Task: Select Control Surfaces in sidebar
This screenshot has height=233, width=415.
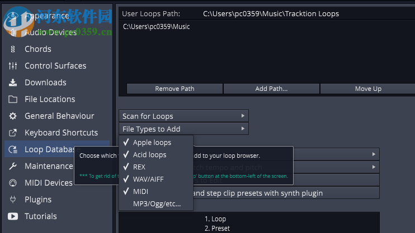Action: (x=55, y=66)
